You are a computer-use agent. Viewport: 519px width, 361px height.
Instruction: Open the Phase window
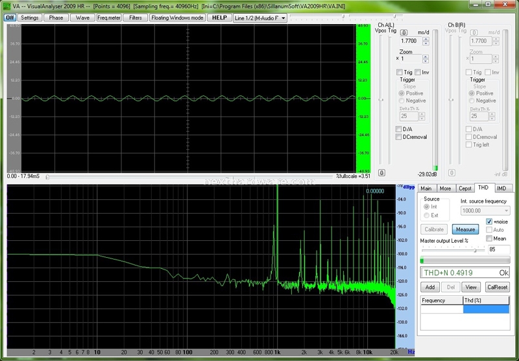point(56,18)
